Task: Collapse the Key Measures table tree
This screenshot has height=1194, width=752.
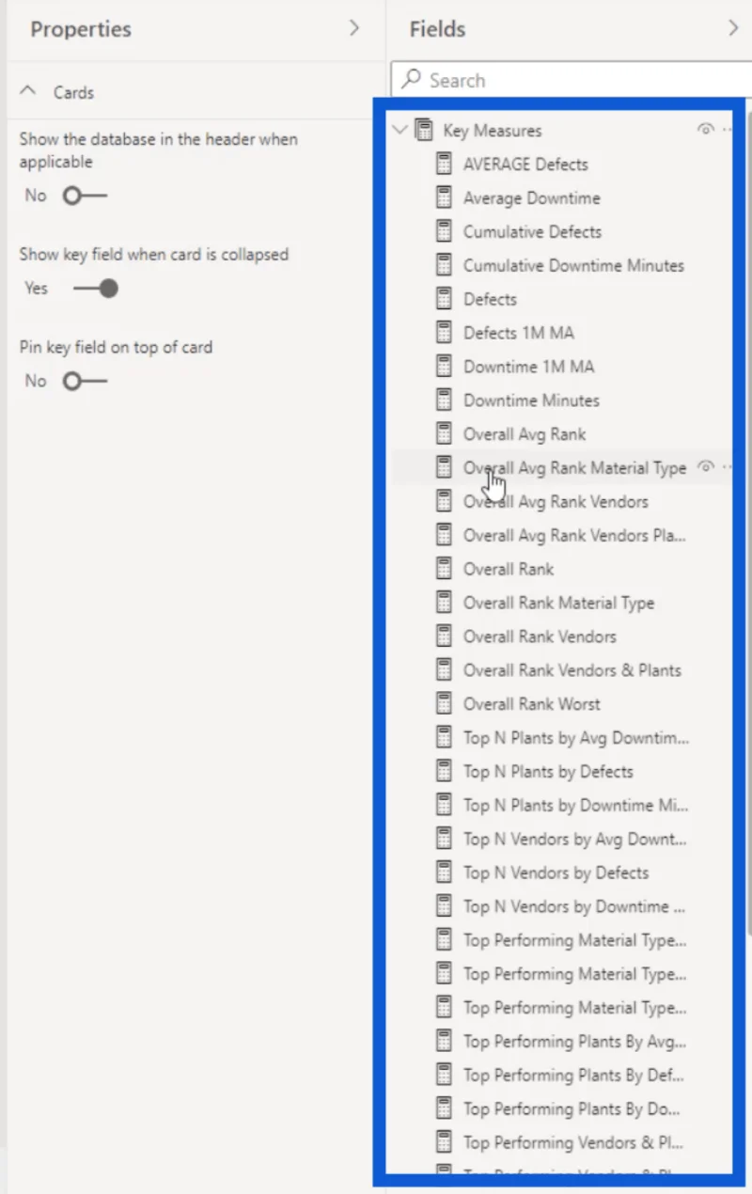Action: (x=399, y=130)
